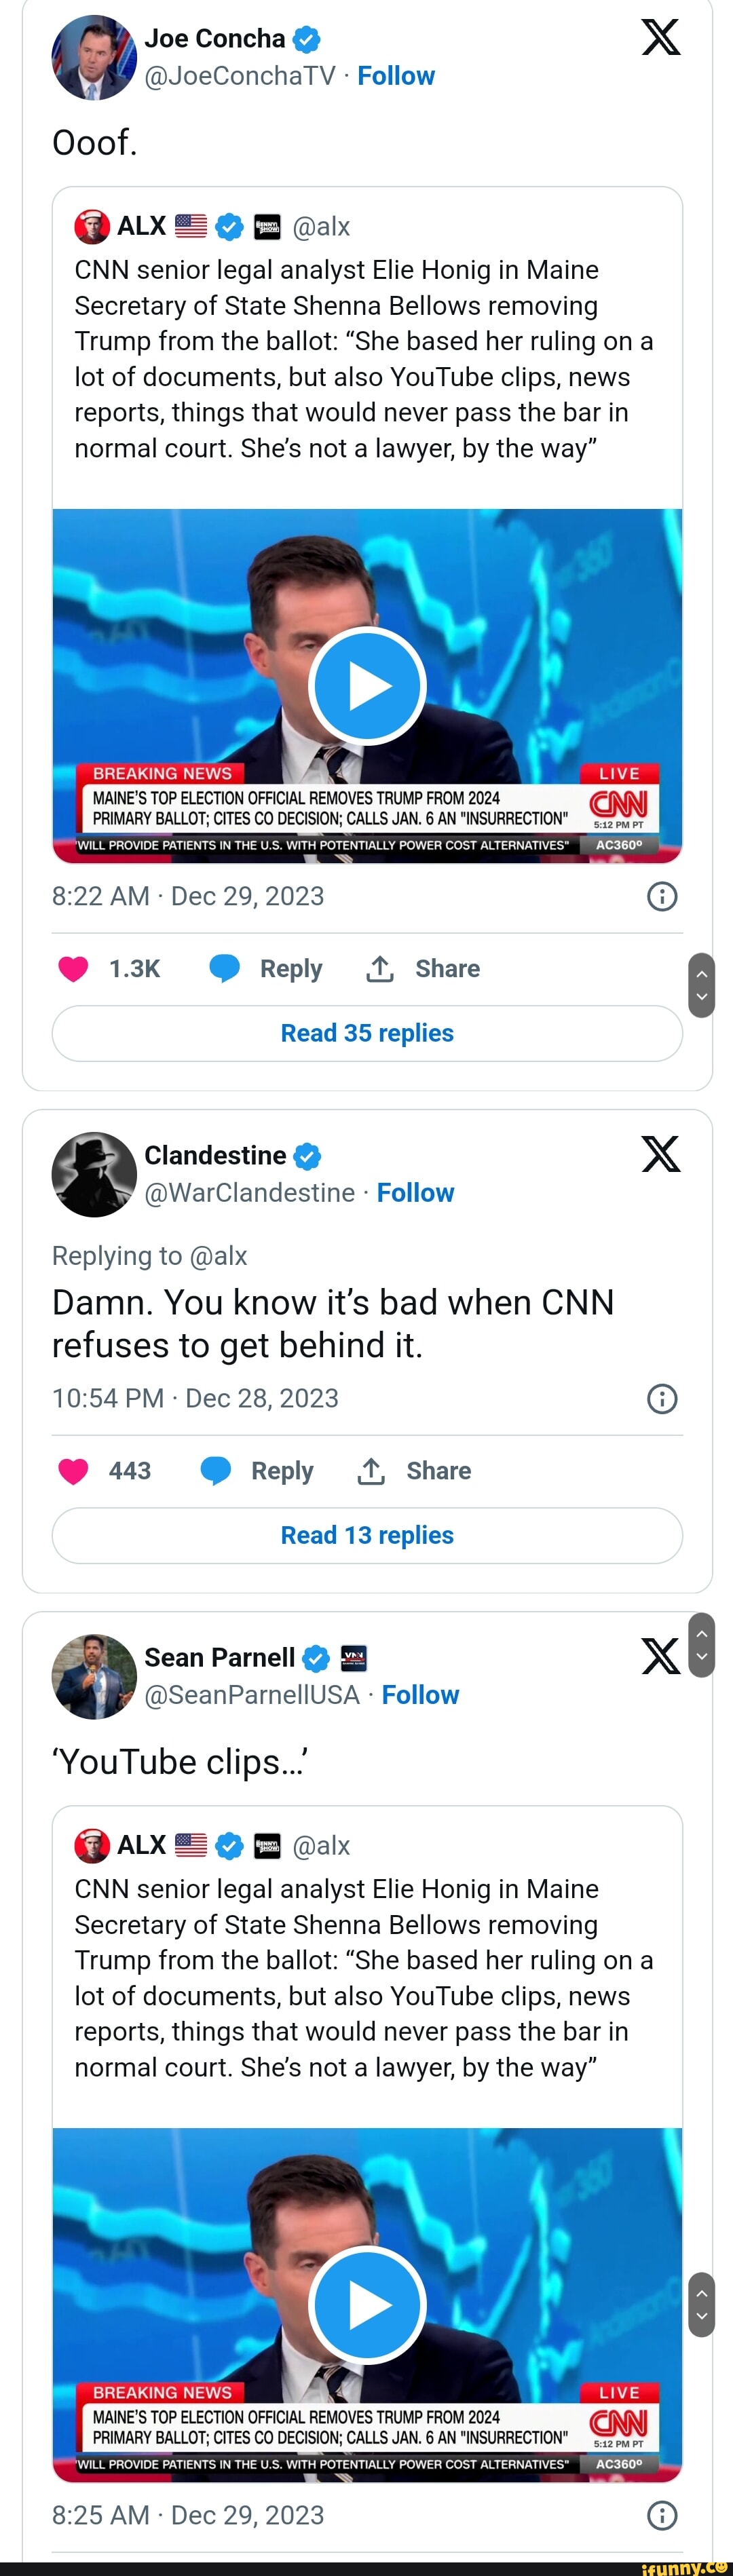Expand the 35 replies on Joe Concha's tweet

(367, 1033)
